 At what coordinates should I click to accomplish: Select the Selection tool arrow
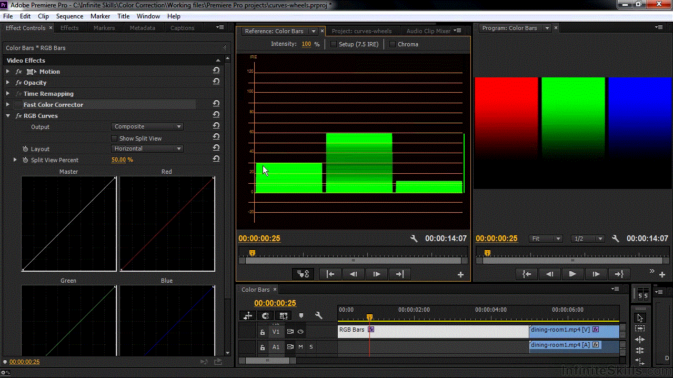click(640, 318)
